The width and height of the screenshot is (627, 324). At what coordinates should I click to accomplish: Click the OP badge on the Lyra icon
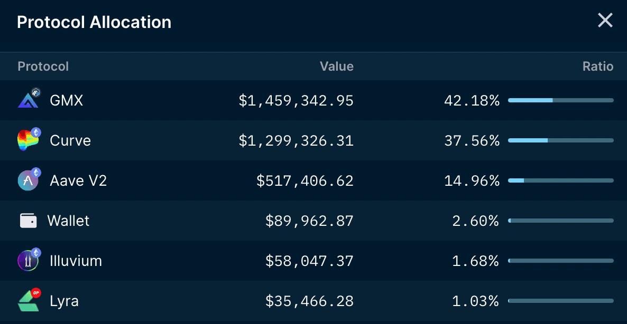[x=36, y=293]
